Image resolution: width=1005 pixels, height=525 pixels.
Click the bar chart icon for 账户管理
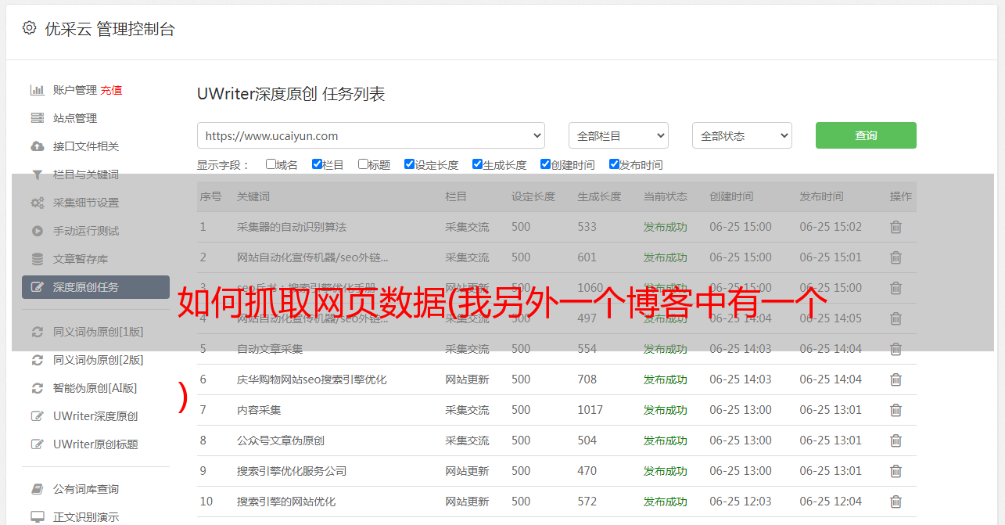click(x=37, y=90)
